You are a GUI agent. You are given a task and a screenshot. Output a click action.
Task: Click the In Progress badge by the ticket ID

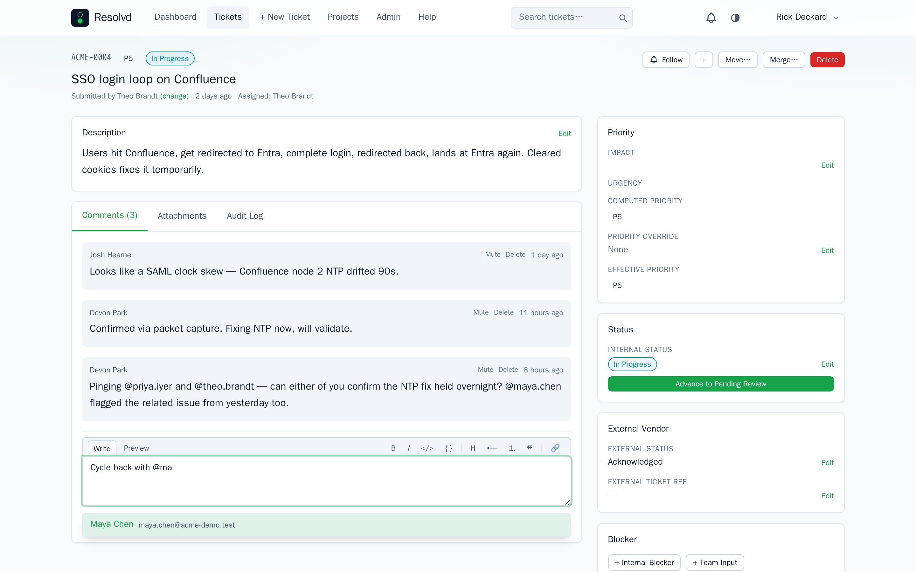point(170,58)
